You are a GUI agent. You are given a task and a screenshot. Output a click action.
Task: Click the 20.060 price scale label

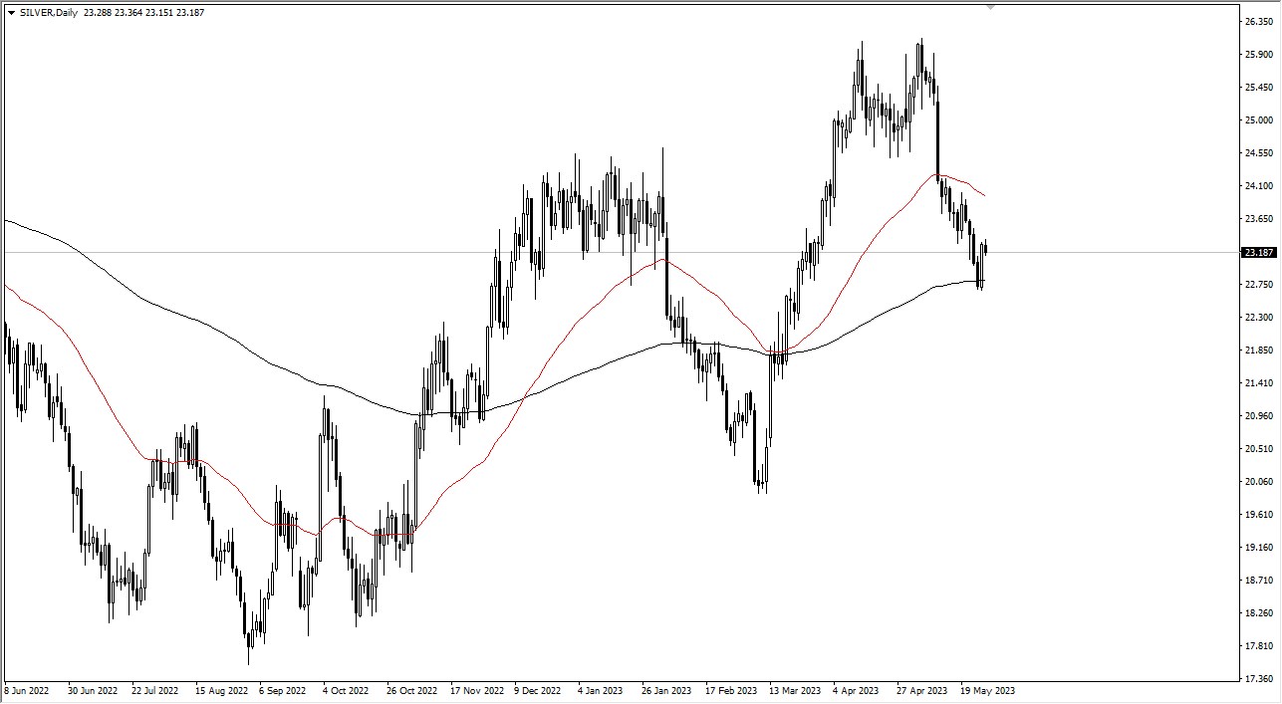click(1259, 482)
